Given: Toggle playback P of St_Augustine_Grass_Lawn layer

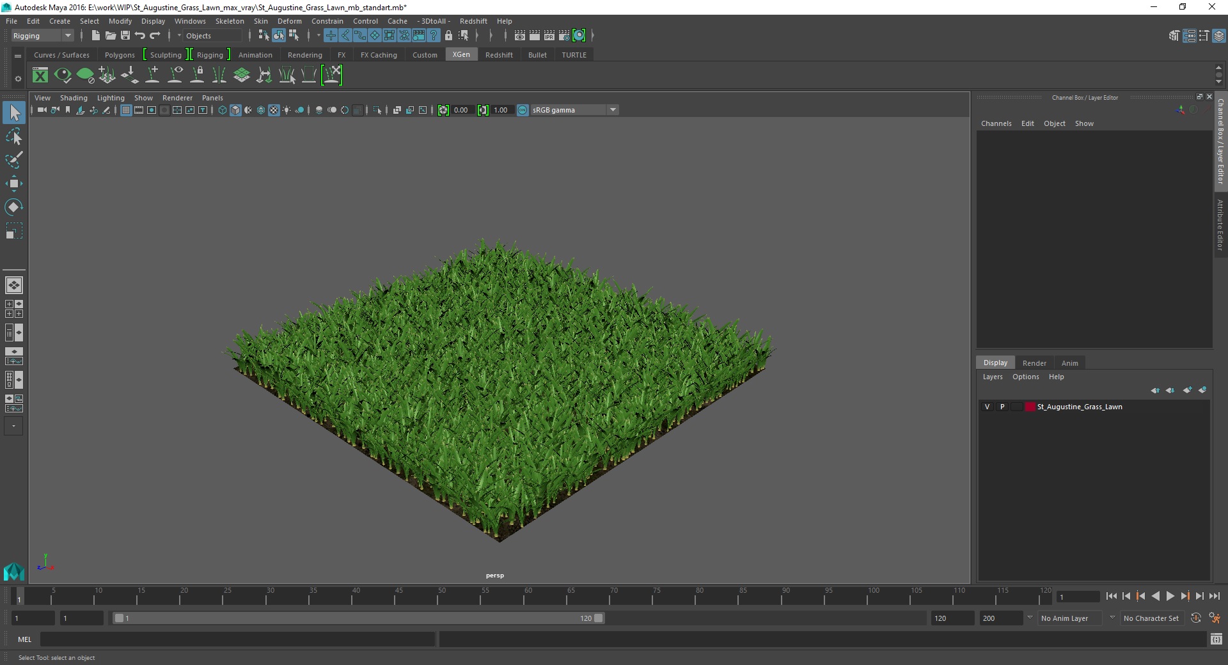Looking at the screenshot, I should tap(1002, 407).
